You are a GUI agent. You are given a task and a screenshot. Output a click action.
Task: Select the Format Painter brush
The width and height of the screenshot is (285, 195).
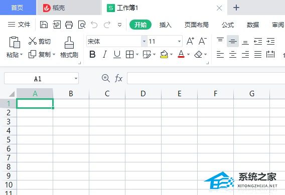tap(69, 47)
